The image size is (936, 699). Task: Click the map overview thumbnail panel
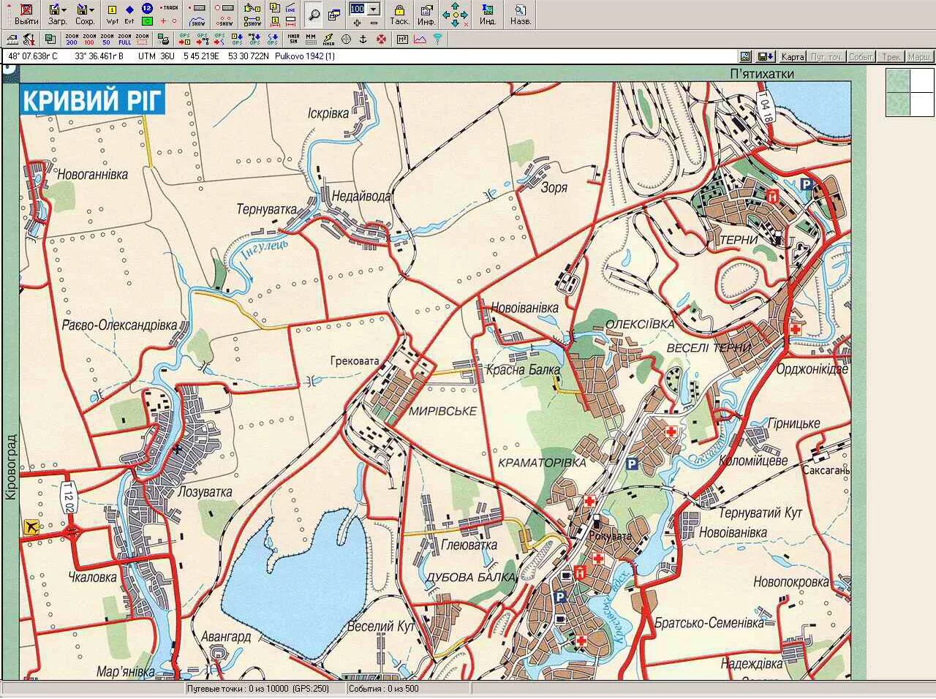tap(910, 92)
